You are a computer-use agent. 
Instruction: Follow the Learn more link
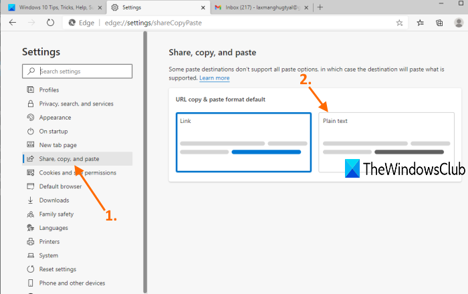pyautogui.click(x=215, y=78)
